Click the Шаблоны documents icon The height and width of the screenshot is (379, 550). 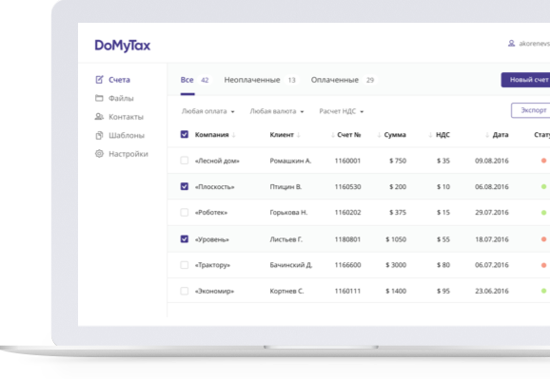click(99, 135)
